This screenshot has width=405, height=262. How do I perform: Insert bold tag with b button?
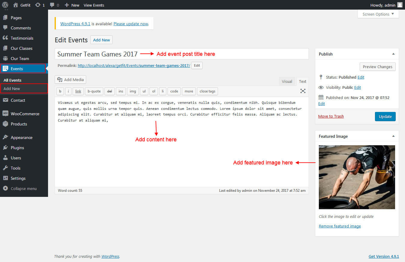[x=60, y=91]
